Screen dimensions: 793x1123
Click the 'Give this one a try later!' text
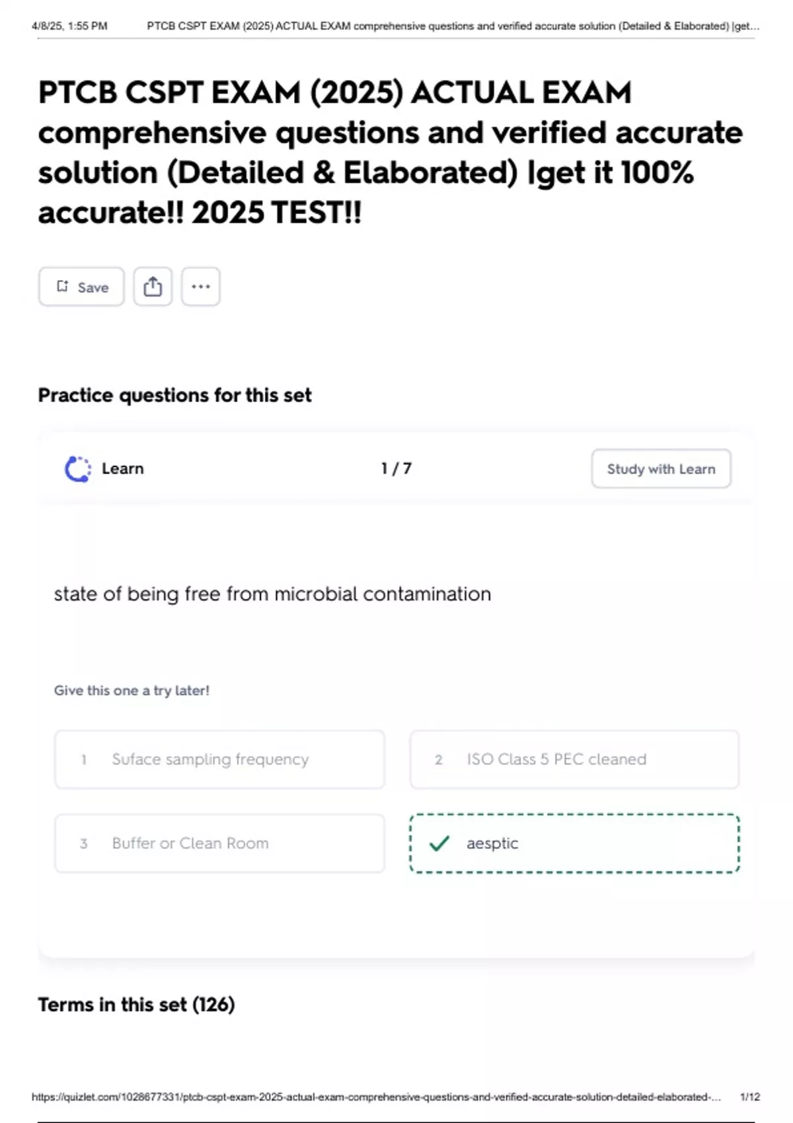click(x=132, y=690)
